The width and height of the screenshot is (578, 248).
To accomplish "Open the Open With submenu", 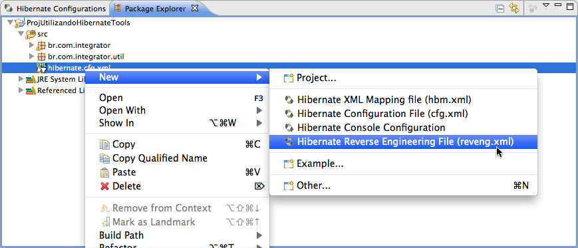I will pyautogui.click(x=178, y=110).
